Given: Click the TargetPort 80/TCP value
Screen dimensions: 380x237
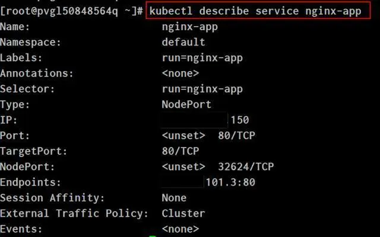Looking at the screenshot, I should [x=180, y=151].
